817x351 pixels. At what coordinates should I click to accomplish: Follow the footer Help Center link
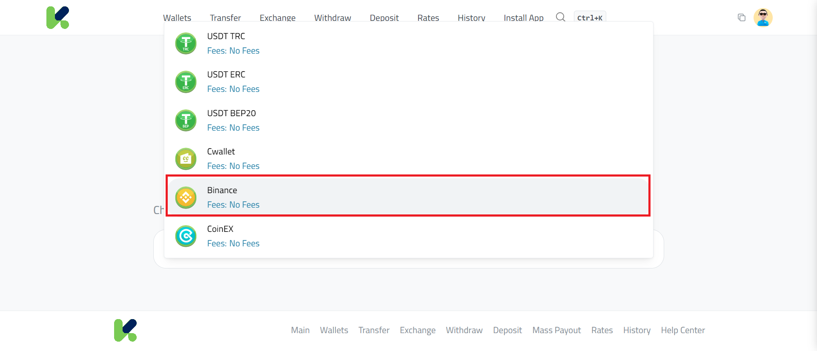pyautogui.click(x=683, y=330)
